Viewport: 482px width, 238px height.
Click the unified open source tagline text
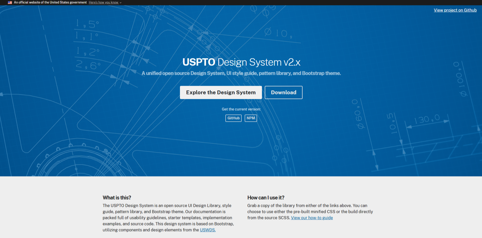point(241,73)
